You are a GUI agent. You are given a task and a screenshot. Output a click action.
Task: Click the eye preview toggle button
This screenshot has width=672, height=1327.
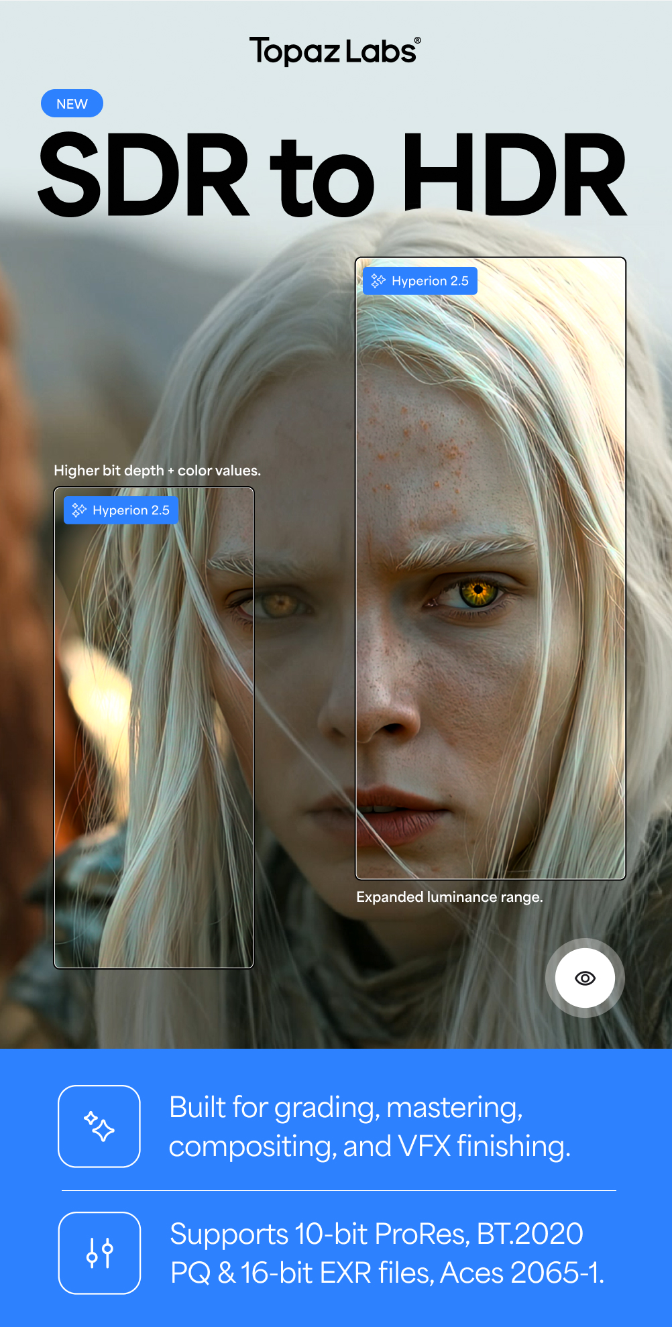[x=585, y=978]
